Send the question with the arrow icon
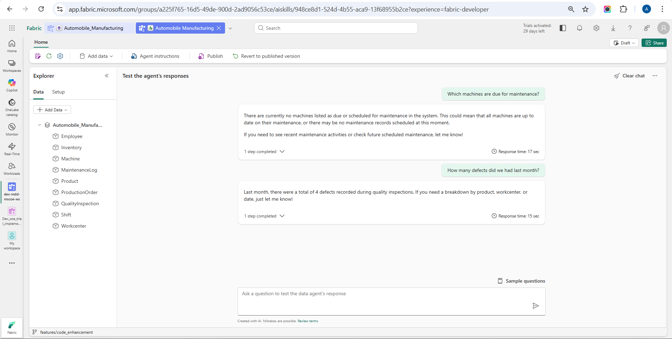 (535, 306)
